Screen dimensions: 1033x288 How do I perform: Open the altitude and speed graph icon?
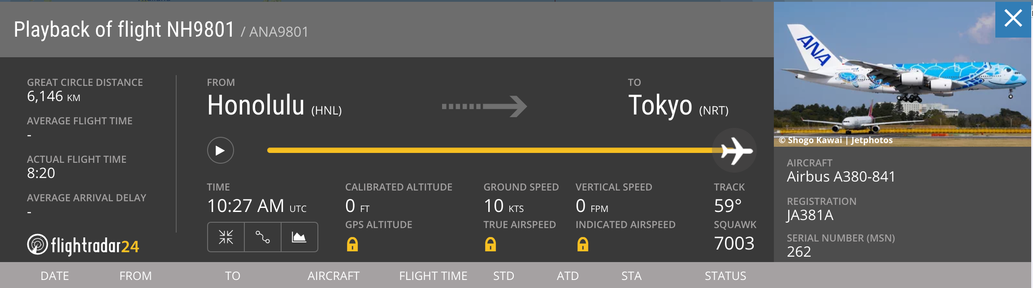299,237
